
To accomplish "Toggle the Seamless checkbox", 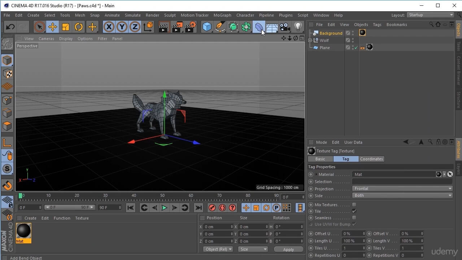I will click(354, 218).
